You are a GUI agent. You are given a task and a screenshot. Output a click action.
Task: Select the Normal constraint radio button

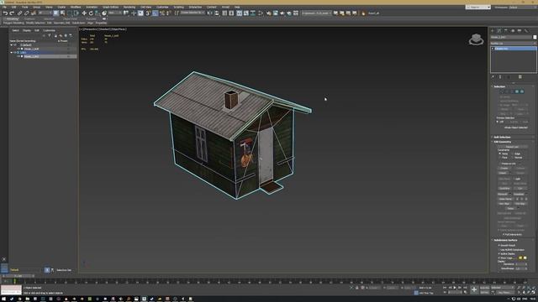pos(512,158)
